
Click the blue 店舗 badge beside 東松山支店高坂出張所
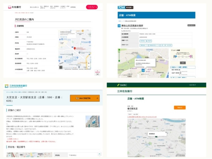(119, 26)
